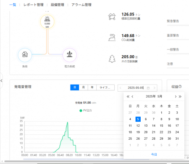189x164 pixels.
Task: Go to next month in calendar
Action: click(x=176, y=97)
